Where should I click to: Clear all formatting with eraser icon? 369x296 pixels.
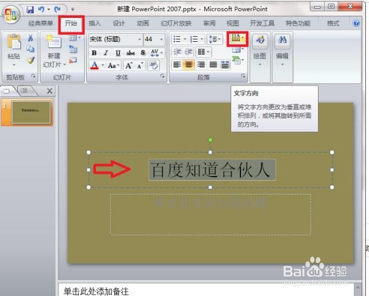pos(154,65)
